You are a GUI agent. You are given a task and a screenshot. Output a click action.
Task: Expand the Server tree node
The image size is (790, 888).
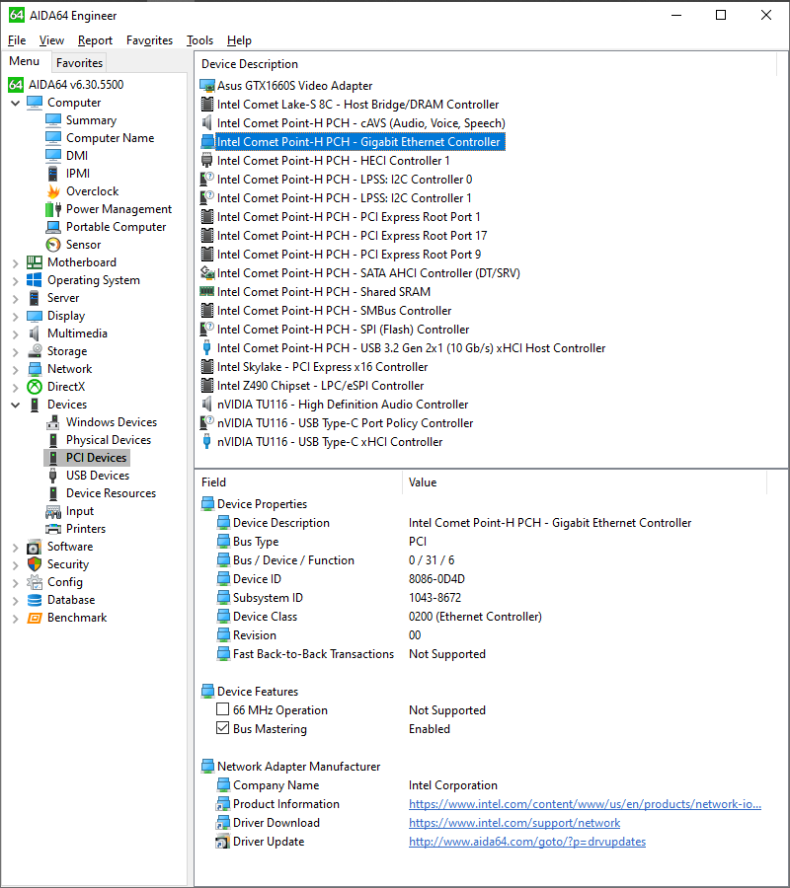[15, 298]
